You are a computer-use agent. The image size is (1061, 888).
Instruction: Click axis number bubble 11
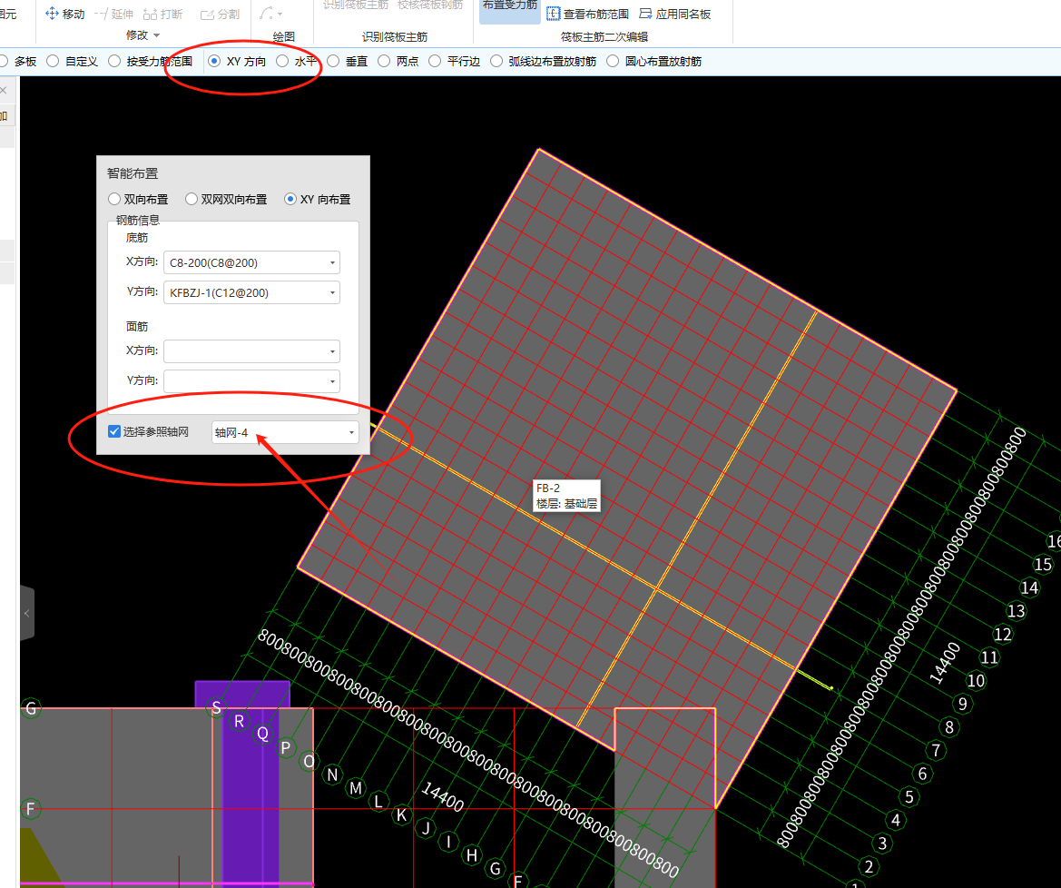coord(989,657)
